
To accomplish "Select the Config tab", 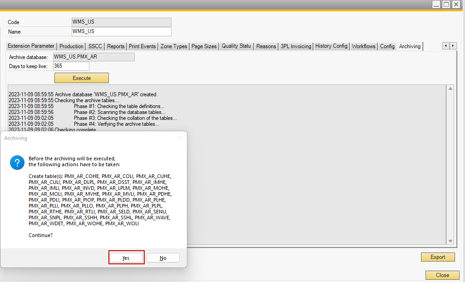I will tap(387, 46).
